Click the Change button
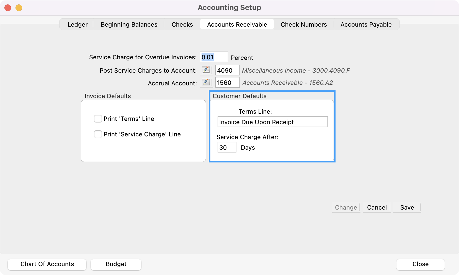Viewport: 459px width, 275px height. [x=346, y=207]
